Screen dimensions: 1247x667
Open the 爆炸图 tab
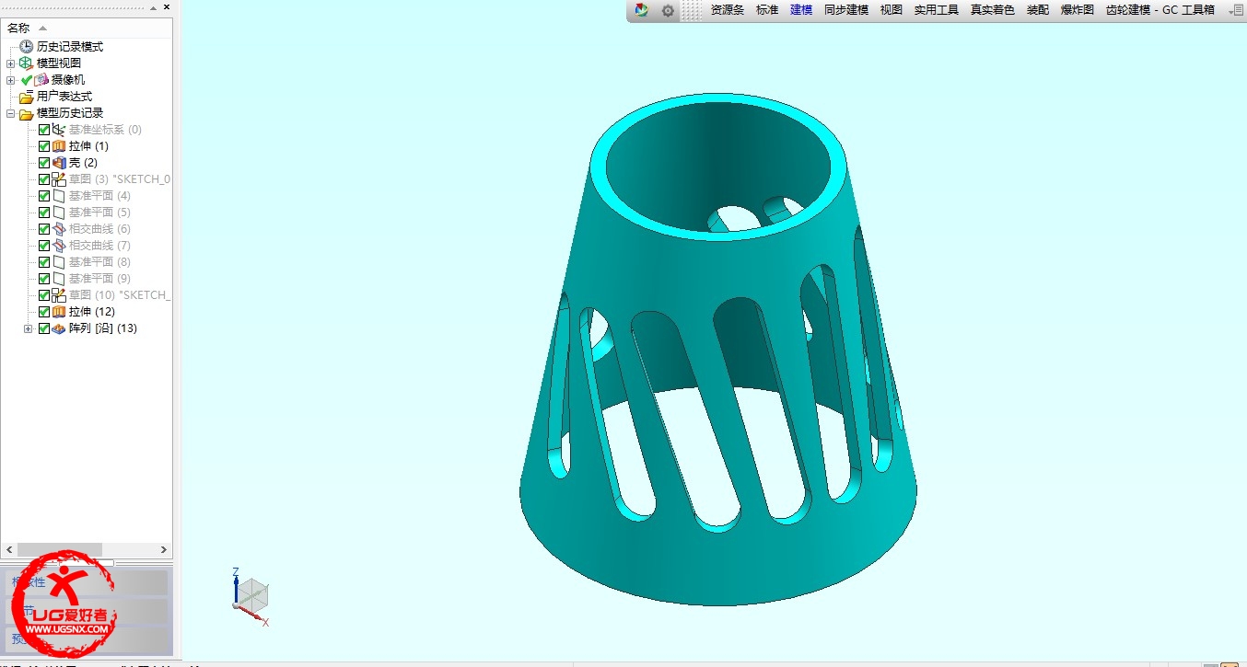1078,10
